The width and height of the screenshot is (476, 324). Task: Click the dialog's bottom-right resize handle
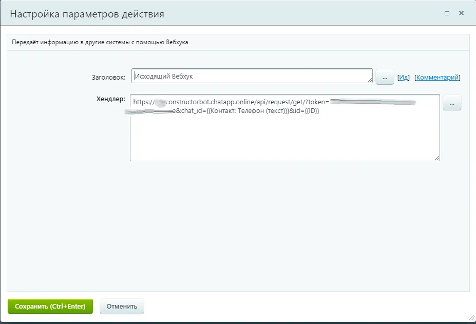point(472,318)
